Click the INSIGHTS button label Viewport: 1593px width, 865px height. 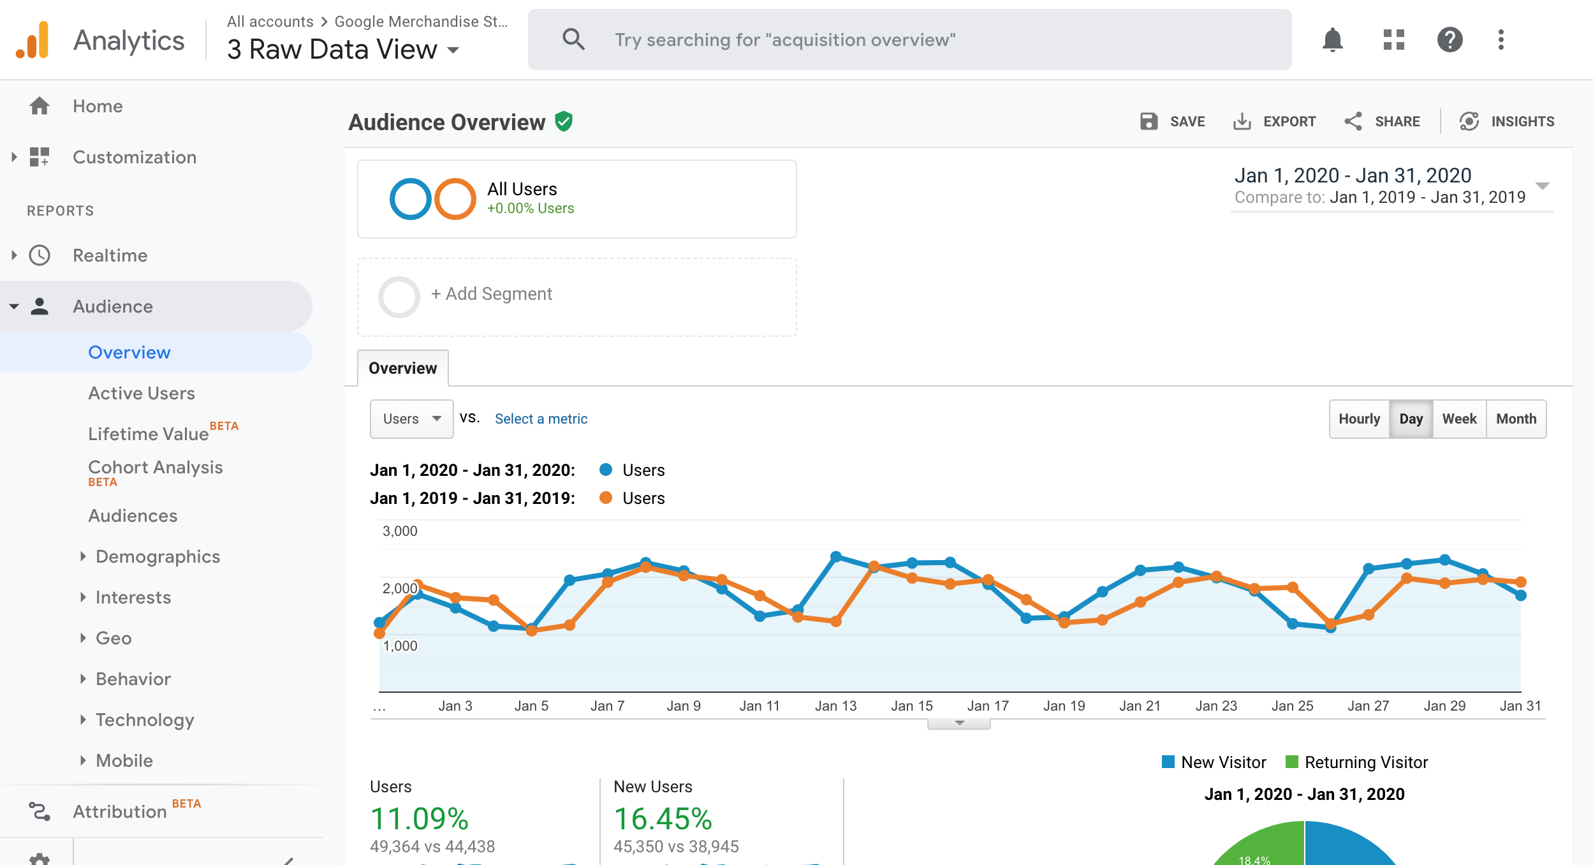(1523, 121)
